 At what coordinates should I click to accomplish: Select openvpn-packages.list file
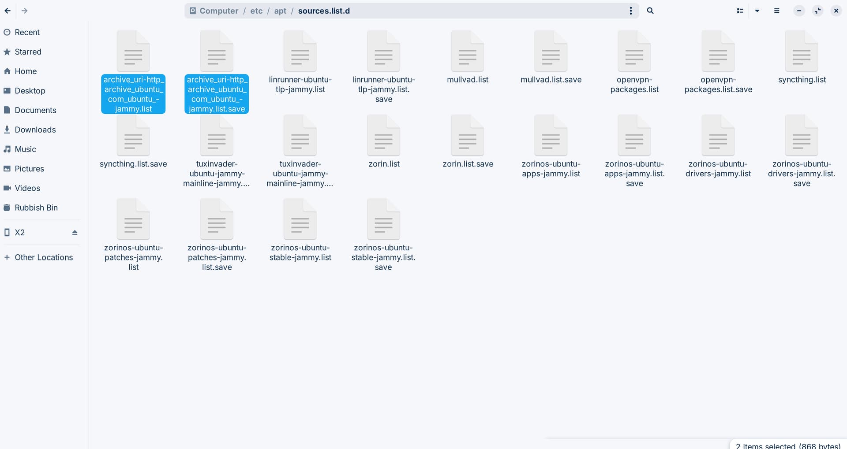[634, 62]
